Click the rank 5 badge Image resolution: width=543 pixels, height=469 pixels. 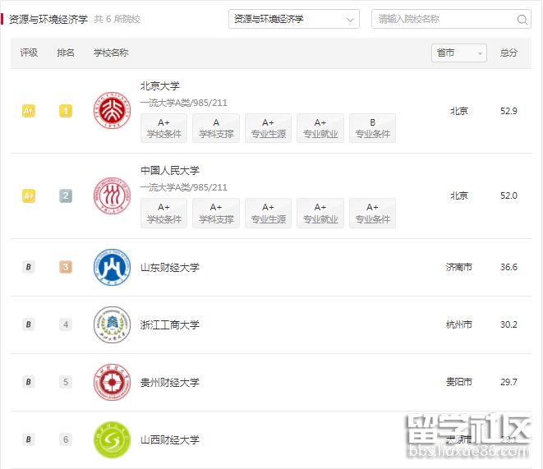(66, 382)
